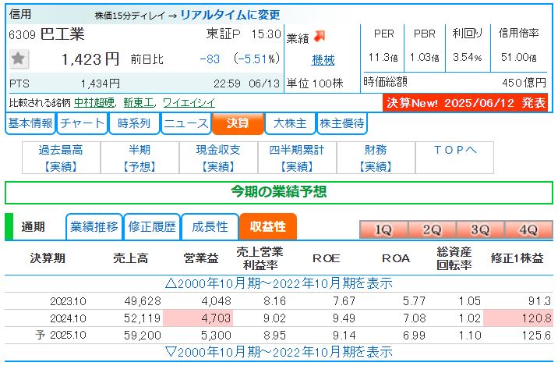Click the 3Q quarter button
558x366 pixels.
[480, 230]
